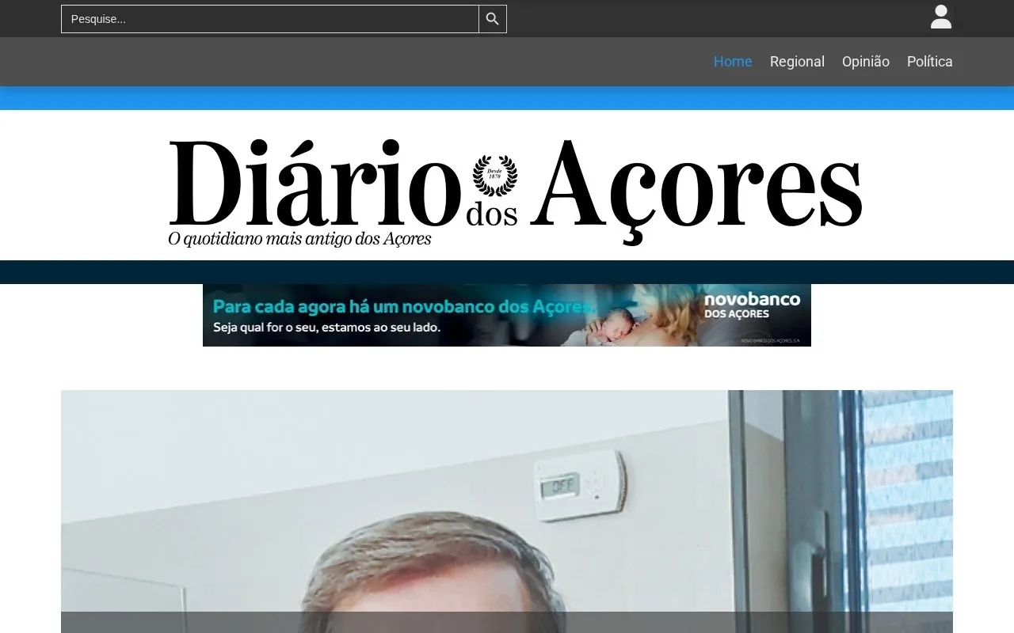Click the magnifier search button

coord(493,19)
